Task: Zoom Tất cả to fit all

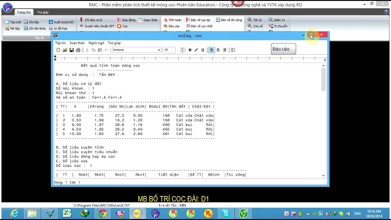Action: [254, 20]
